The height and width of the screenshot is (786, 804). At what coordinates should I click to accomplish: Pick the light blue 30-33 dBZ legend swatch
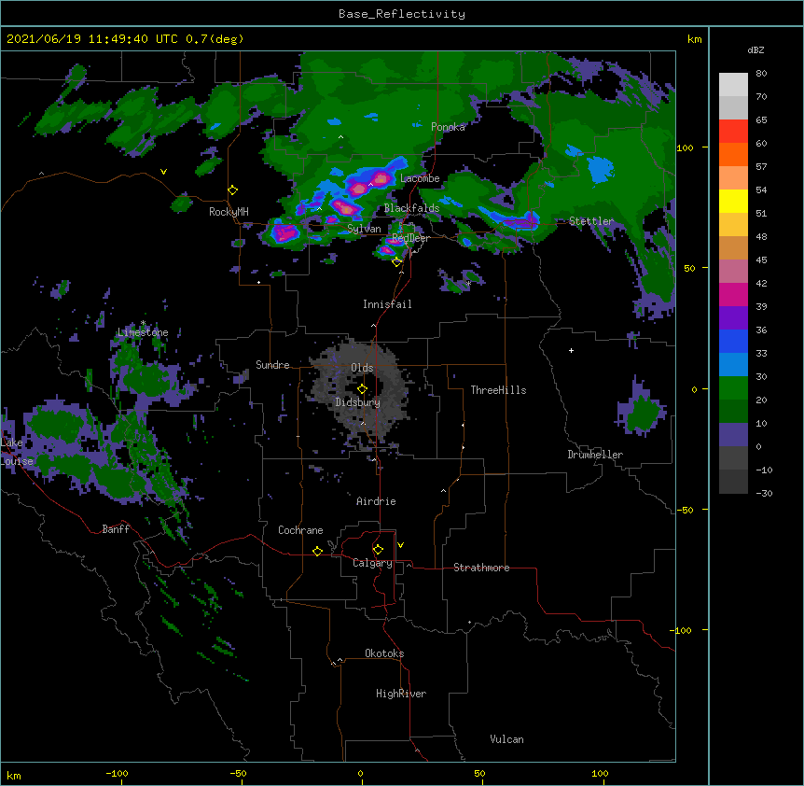[x=733, y=365]
